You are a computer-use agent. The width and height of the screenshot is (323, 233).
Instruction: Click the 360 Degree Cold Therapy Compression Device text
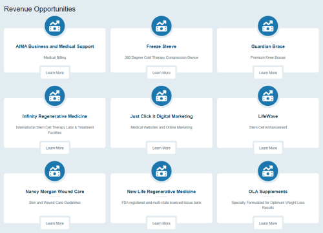[x=161, y=57]
